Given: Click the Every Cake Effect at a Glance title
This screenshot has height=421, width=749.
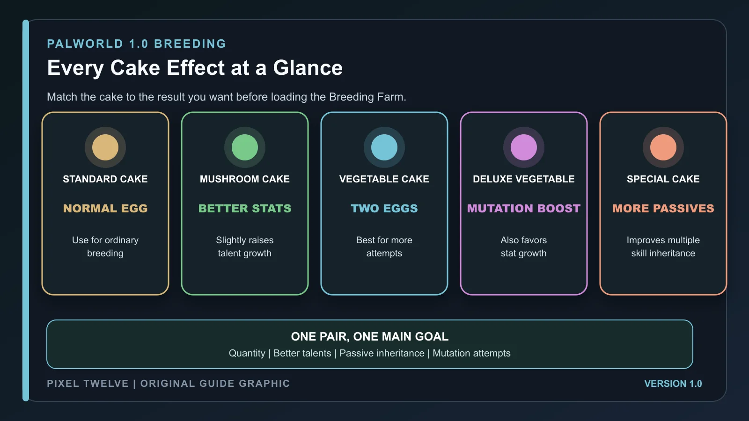Looking at the screenshot, I should [195, 68].
